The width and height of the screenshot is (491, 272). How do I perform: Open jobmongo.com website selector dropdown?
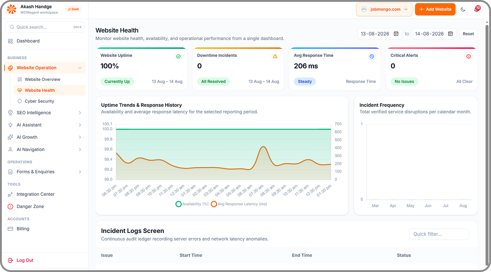point(384,10)
